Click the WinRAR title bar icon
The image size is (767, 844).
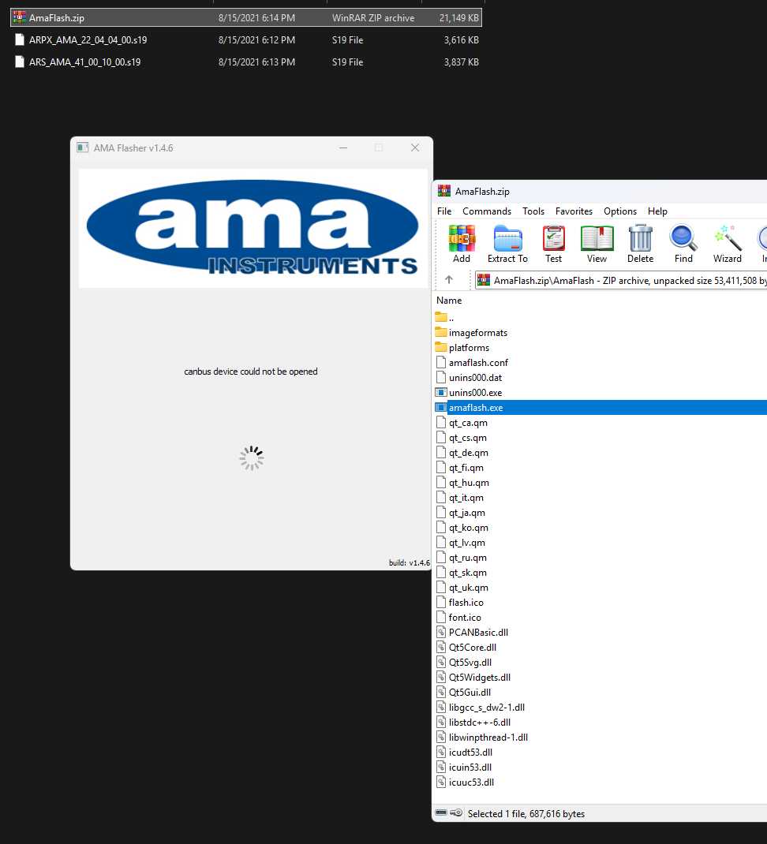pos(443,191)
